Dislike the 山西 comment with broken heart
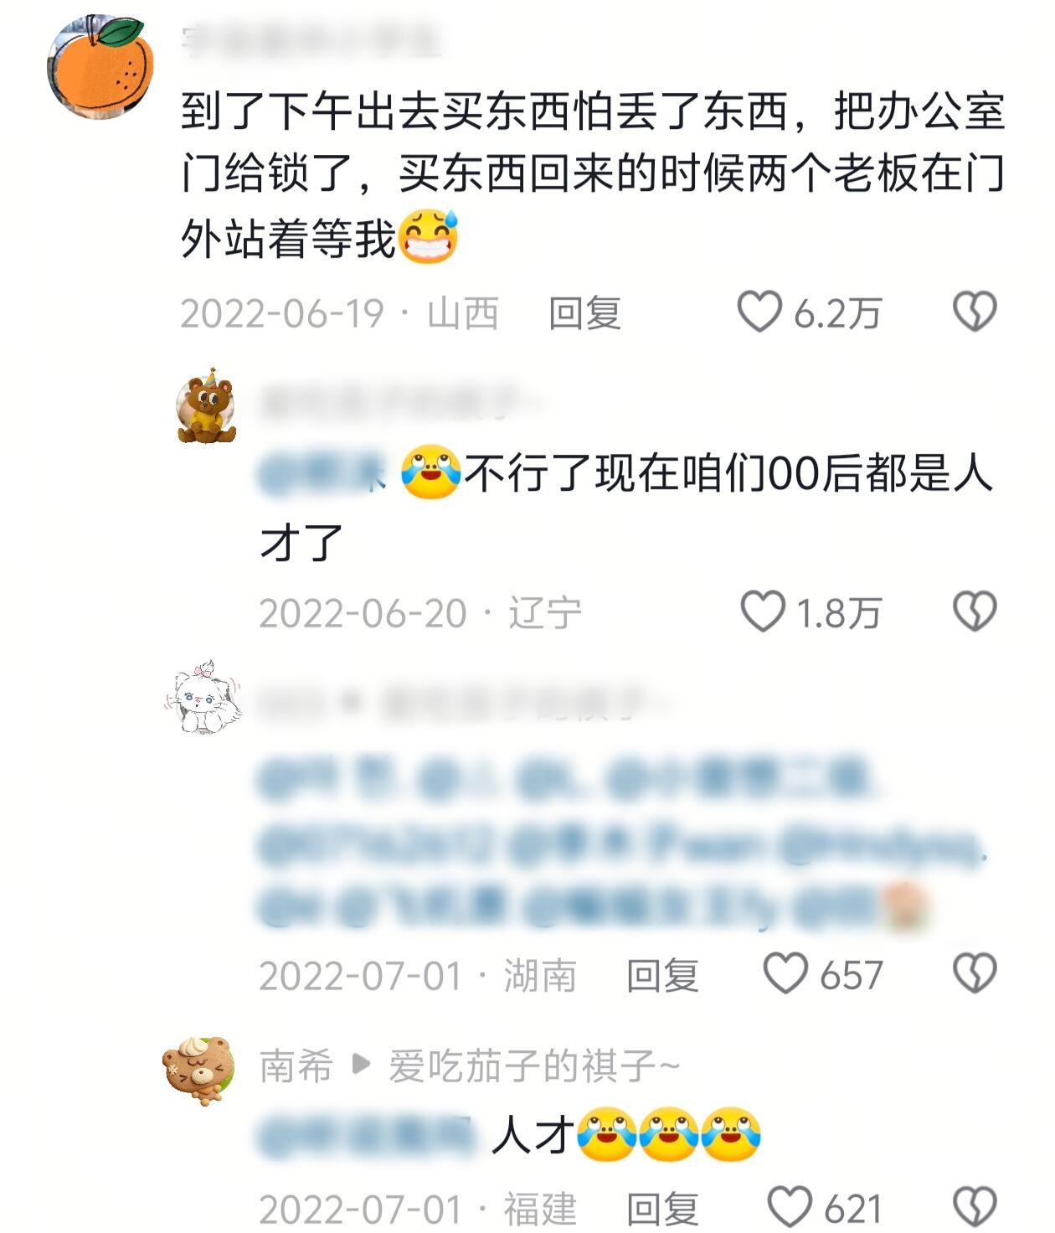Image resolution: width=1055 pixels, height=1233 pixels. point(975,312)
